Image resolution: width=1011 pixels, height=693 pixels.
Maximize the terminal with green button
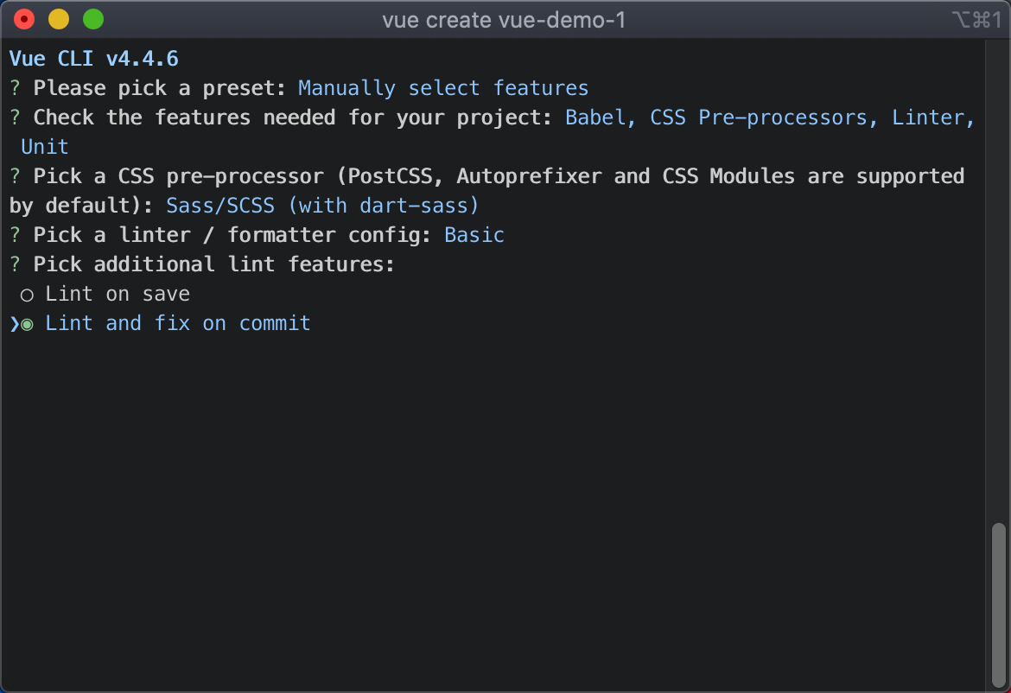[93, 19]
